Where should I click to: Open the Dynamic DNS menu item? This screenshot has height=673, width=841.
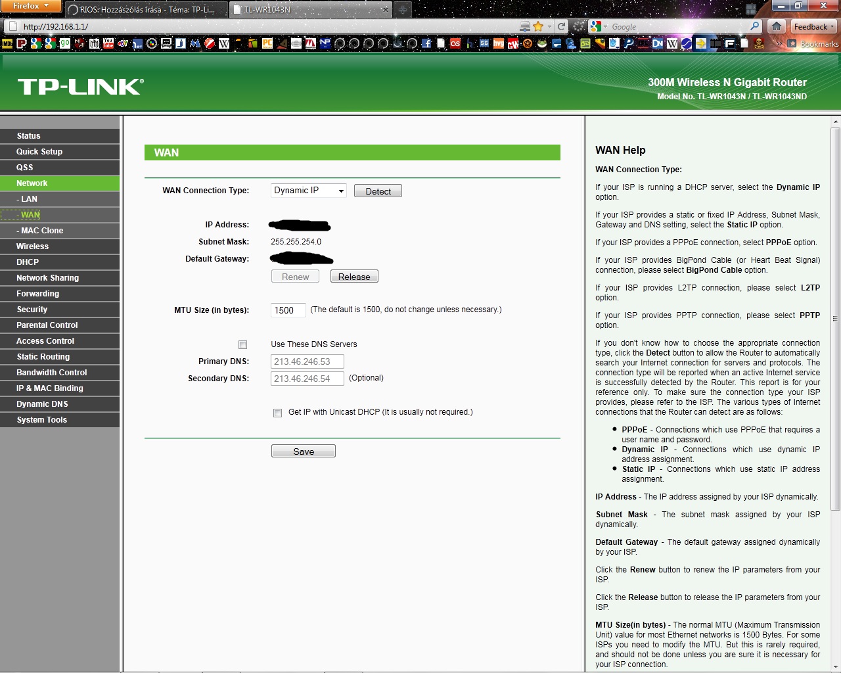60,404
